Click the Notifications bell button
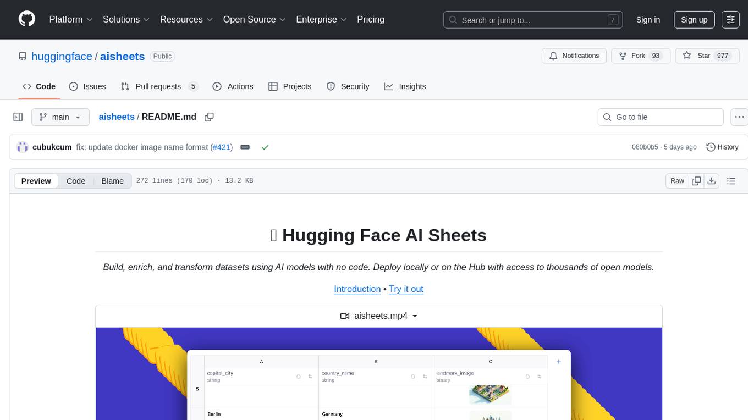This screenshot has height=420, width=748. pos(574,56)
